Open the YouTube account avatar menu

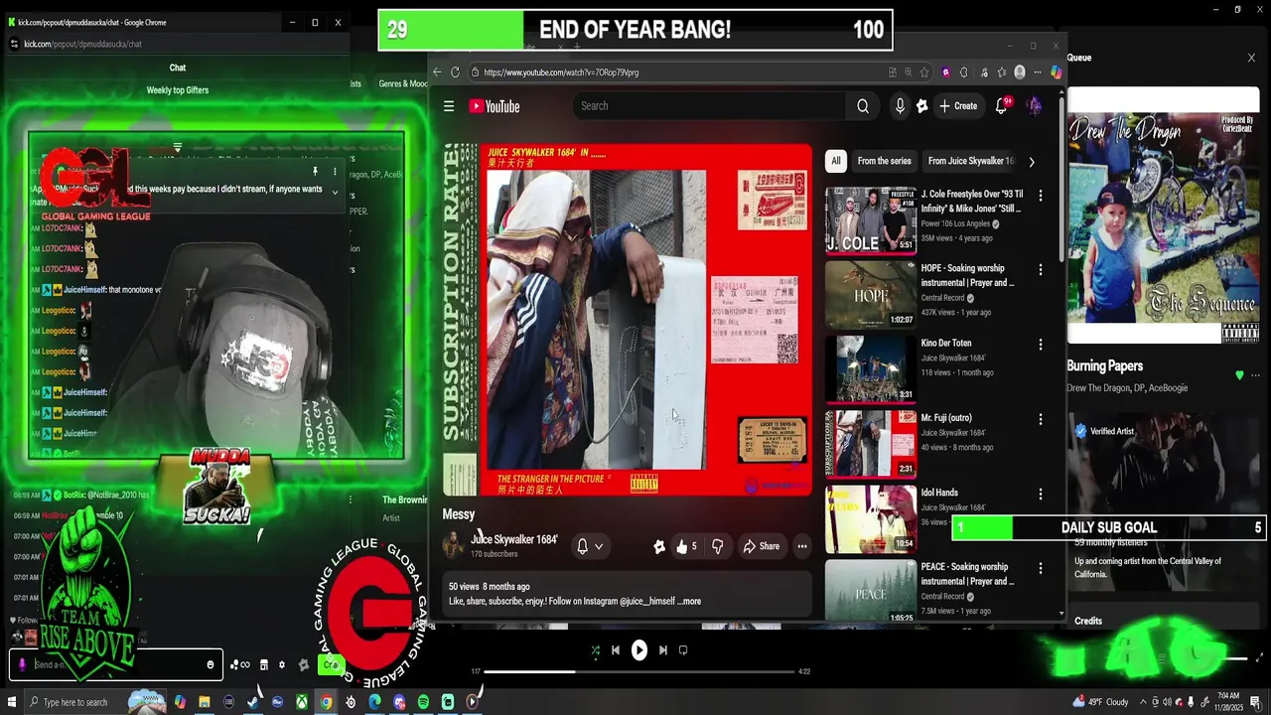pyautogui.click(x=1034, y=106)
